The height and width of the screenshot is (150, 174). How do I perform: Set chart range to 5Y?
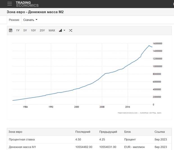(25, 30)
